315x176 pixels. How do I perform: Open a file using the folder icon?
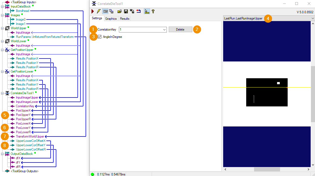pyautogui.click(x=119, y=11)
